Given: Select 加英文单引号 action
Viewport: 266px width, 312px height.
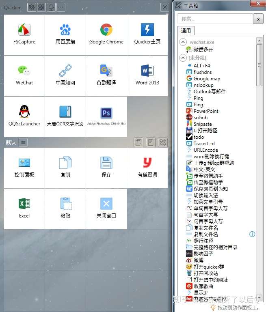Looking at the screenshot, I should click(x=205, y=202).
